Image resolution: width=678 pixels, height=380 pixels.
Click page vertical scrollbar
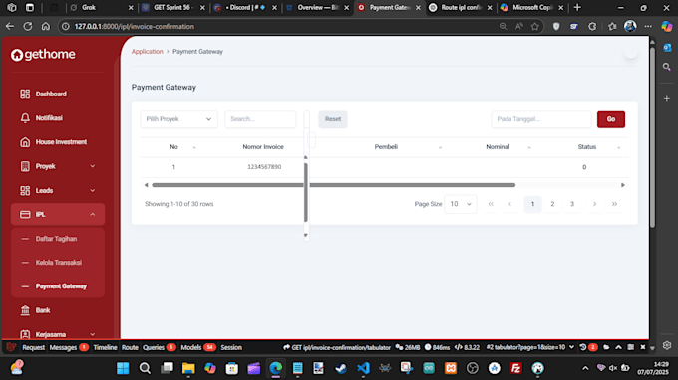652,137
